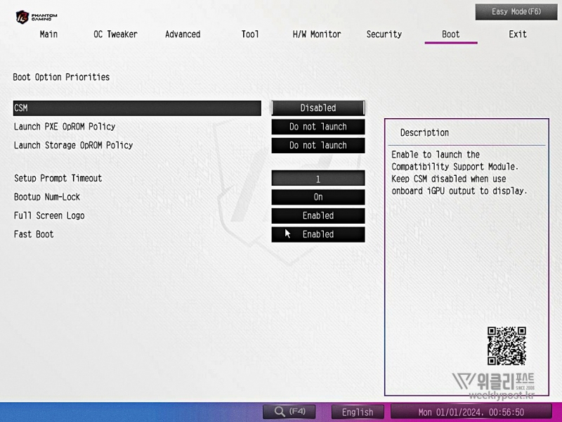The width and height of the screenshot is (562, 422).
Task: Open the Main tab
Action: 48,34
